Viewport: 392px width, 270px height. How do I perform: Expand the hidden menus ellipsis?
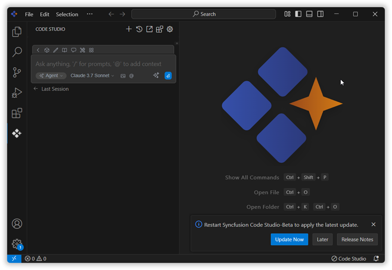pyautogui.click(x=89, y=14)
